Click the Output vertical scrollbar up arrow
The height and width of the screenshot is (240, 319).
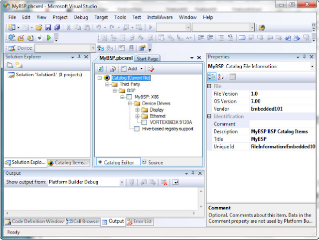click(201, 191)
